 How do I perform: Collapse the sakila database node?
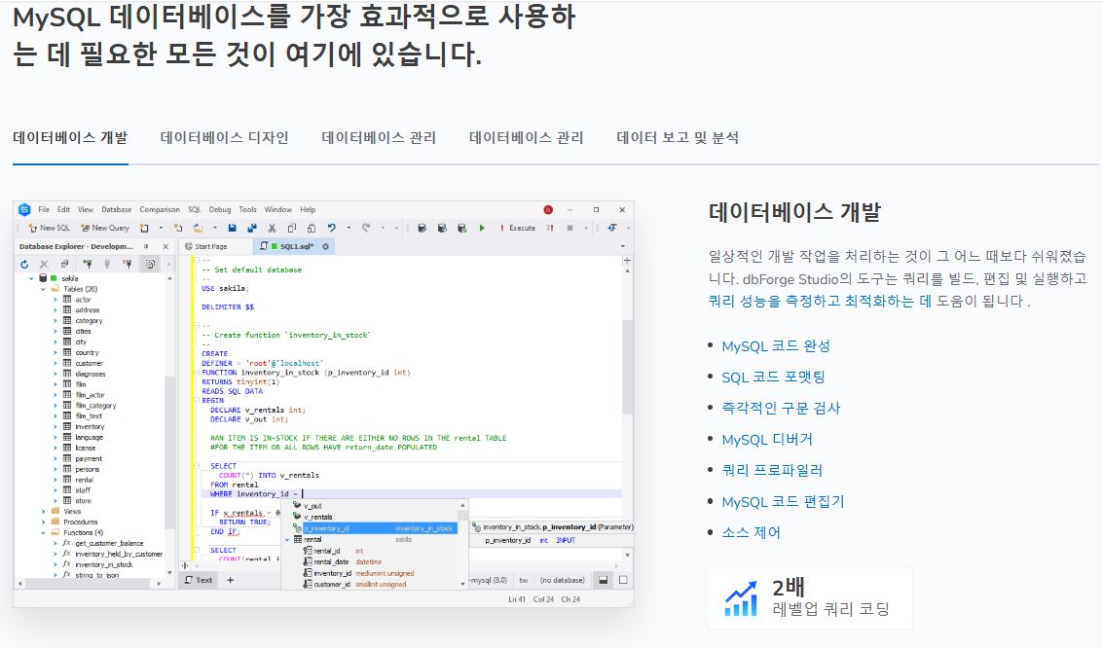(x=31, y=278)
